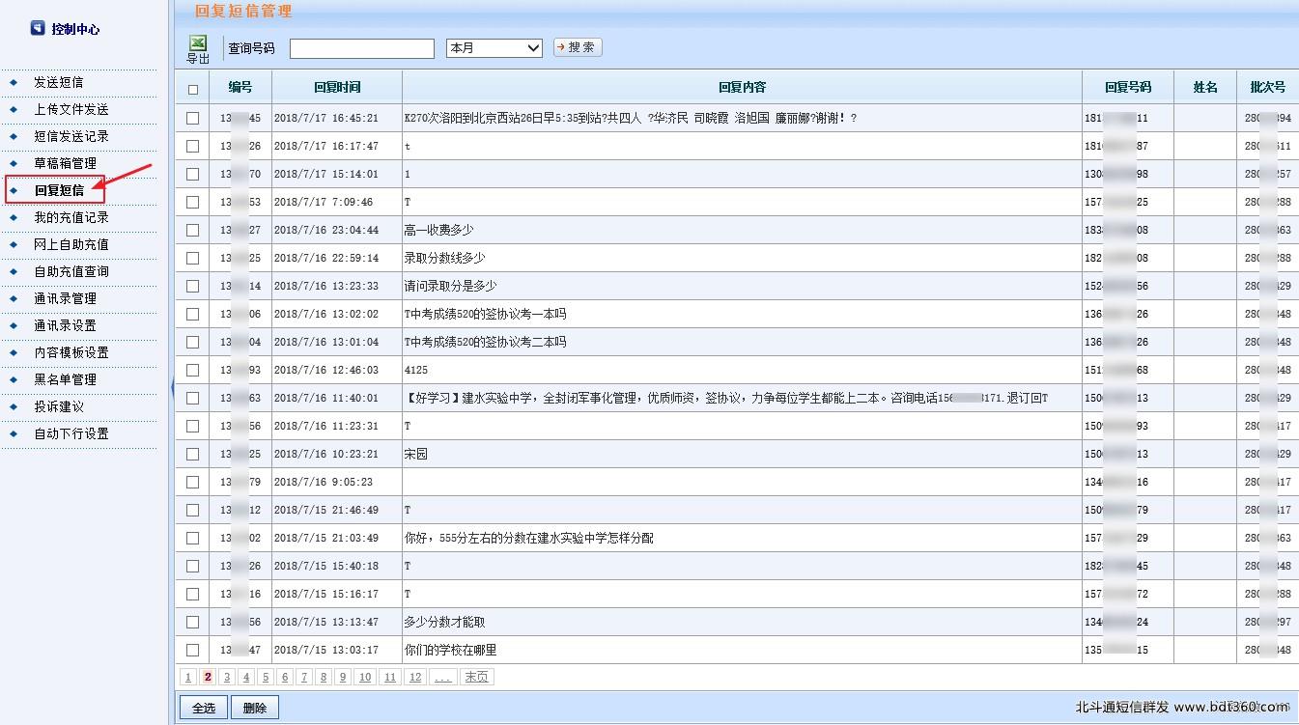Open 上传文件发送 in the sidebar
Screen dimensions: 1299x725
click(x=71, y=109)
